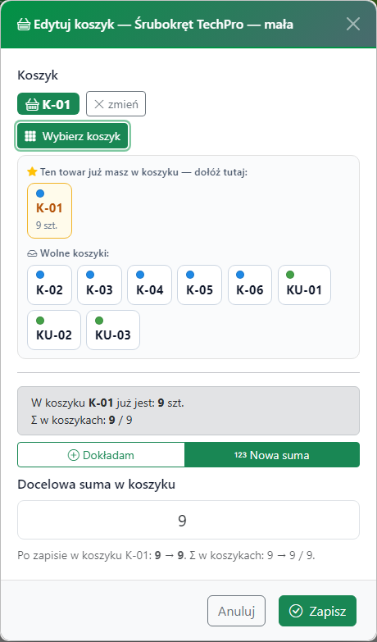This screenshot has width=377, height=642.
Task: Switch to Dokładam mode
Action: pyautogui.click(x=101, y=455)
